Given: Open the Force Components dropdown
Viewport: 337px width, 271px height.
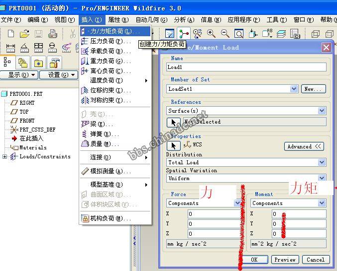Looking at the screenshot, I should pyautogui.click(x=237, y=203).
